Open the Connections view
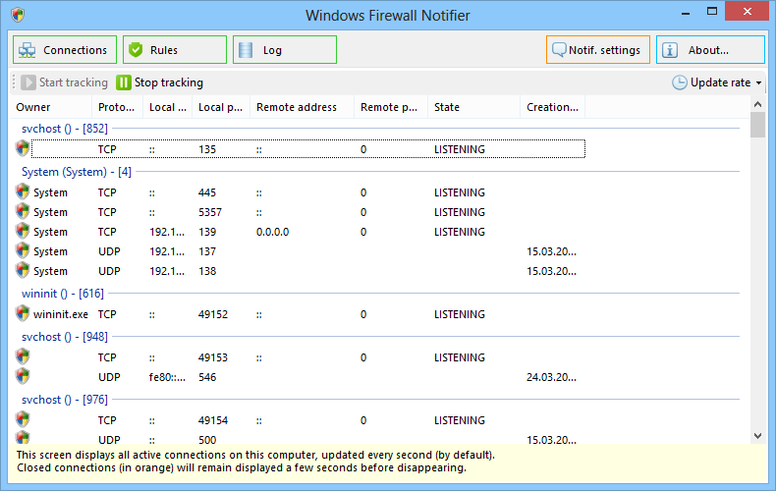The image size is (776, 491). 65,49
